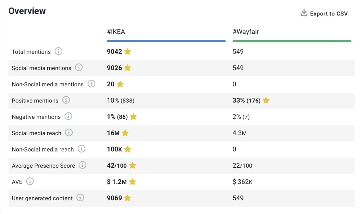360x214 pixels.
Task: Click the star beside Wayfair's 33% (176)
Action: [x=266, y=100]
